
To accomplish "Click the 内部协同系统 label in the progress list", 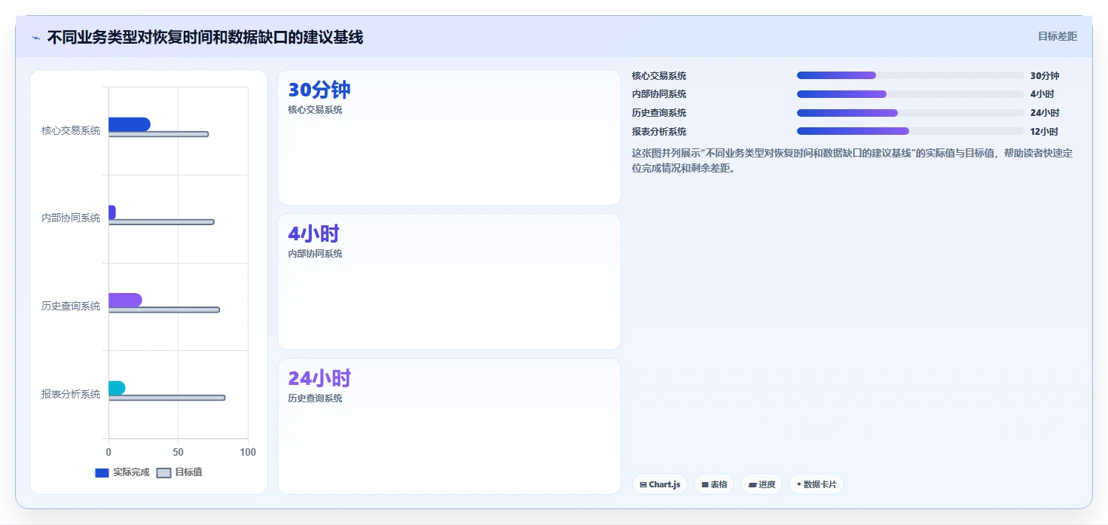I will click(x=659, y=94).
